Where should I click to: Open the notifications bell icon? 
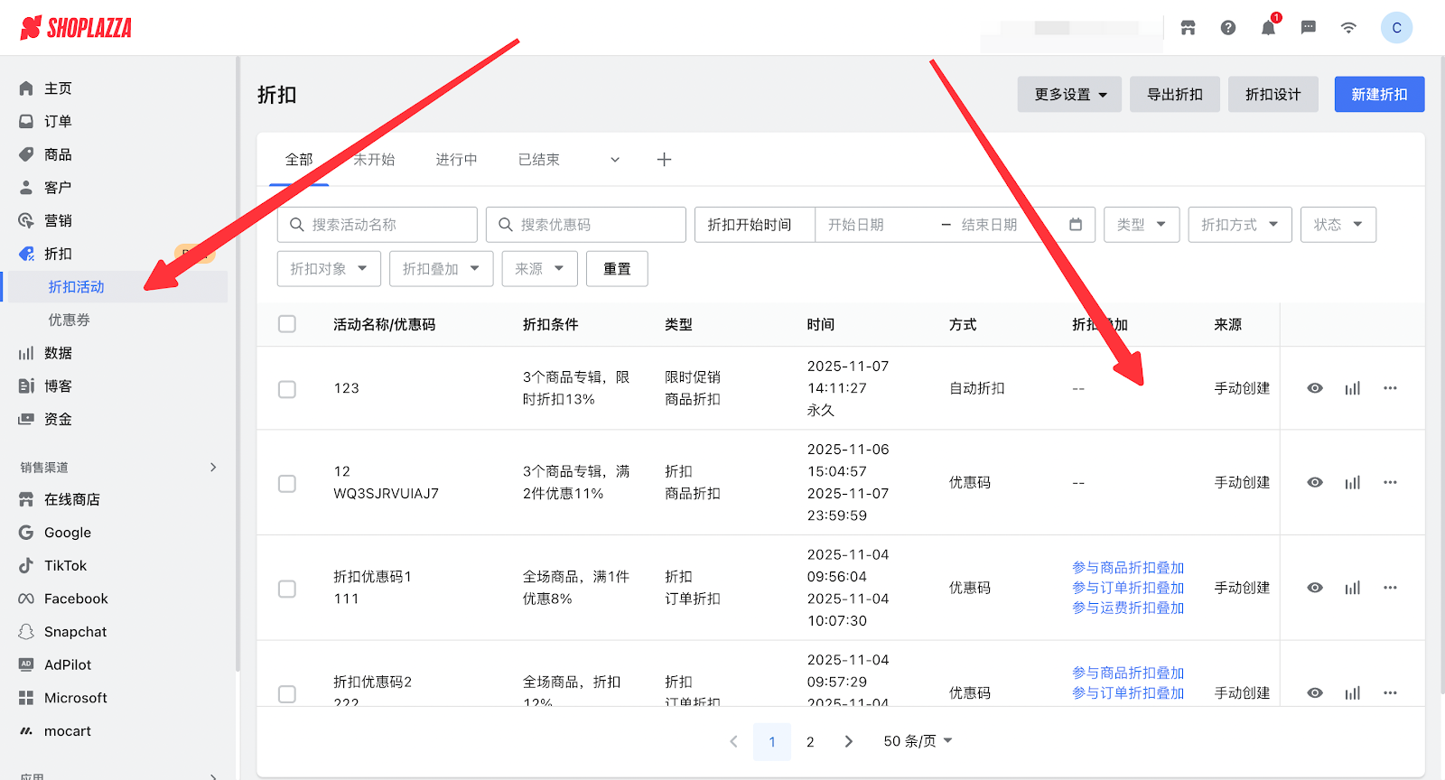1268,28
